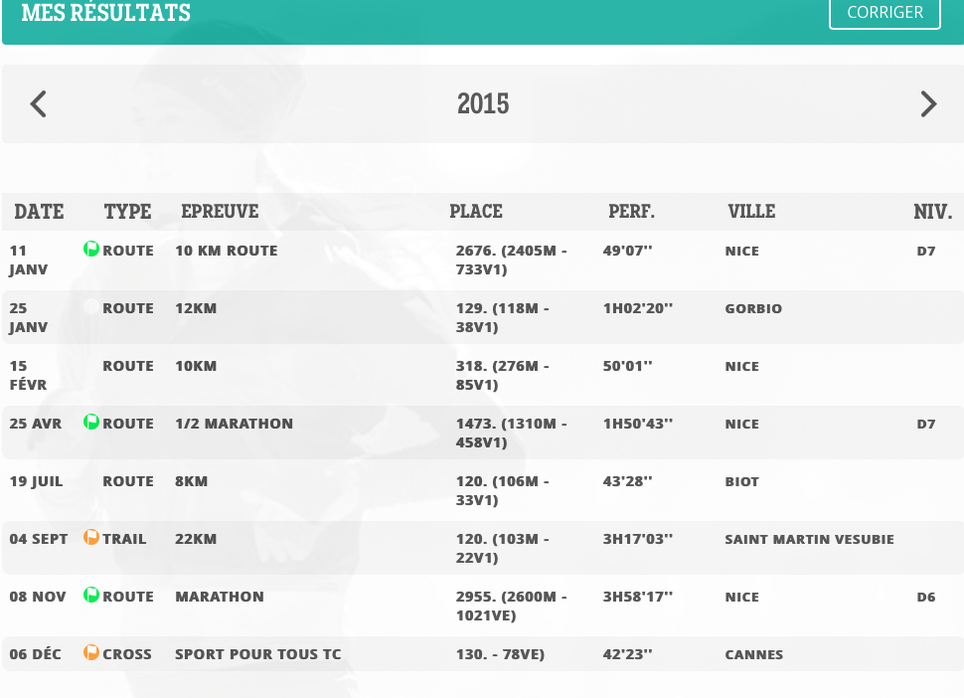Screen dimensions: 964x698
Task: Click the EPREUVE column header
Action: coord(220,212)
